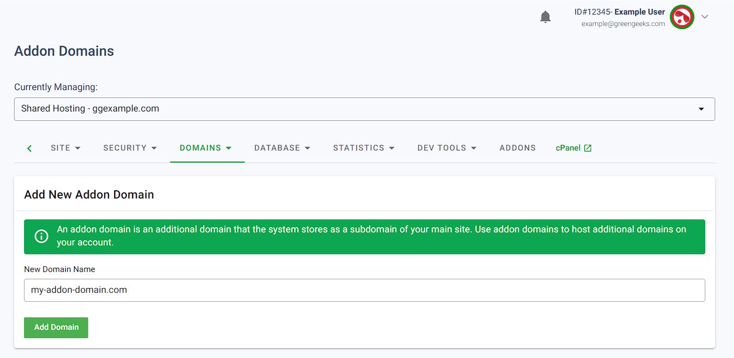This screenshot has width=734, height=358.
Task: Switch to the ADDONS tab
Action: (x=518, y=148)
